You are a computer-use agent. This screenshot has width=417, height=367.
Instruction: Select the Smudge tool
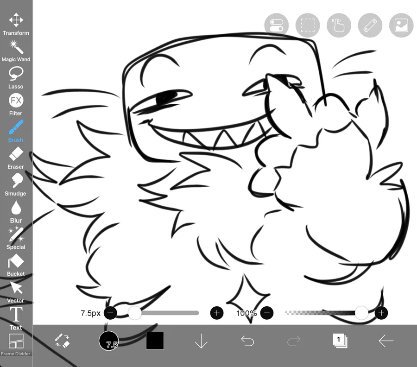click(x=16, y=185)
